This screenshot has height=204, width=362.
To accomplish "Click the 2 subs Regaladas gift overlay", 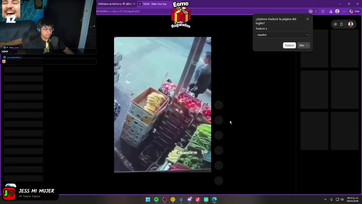I will (x=181, y=15).
